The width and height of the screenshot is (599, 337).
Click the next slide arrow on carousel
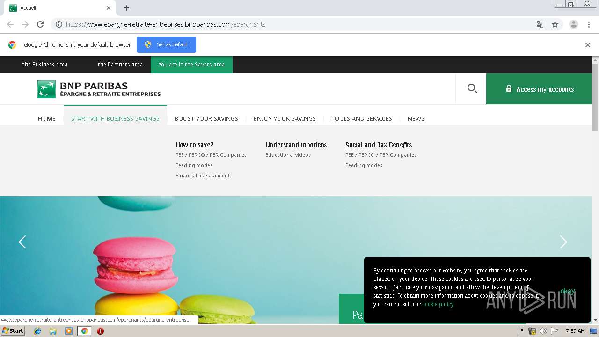[x=563, y=242]
